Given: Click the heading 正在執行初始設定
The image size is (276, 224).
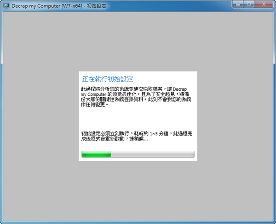Looking at the screenshot, I should tap(108, 79).
